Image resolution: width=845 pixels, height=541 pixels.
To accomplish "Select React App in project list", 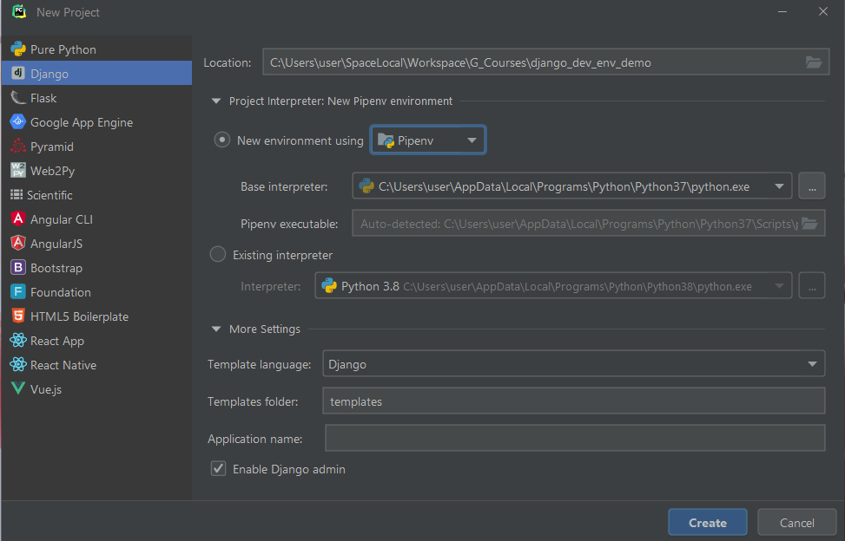I will [96, 340].
